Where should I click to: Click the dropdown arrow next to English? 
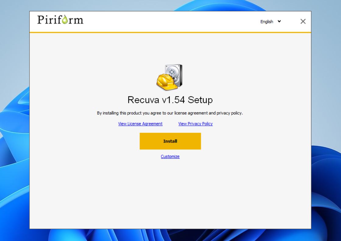click(x=279, y=22)
